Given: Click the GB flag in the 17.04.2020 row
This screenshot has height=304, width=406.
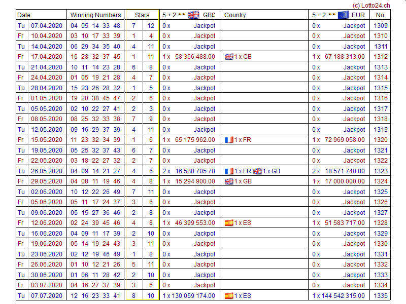Looking at the screenshot, I should tap(229, 57).
